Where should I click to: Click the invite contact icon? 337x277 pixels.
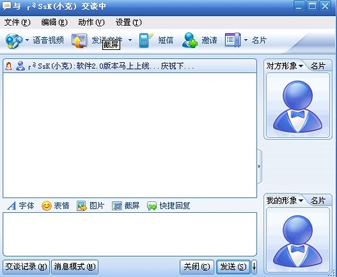click(x=189, y=41)
